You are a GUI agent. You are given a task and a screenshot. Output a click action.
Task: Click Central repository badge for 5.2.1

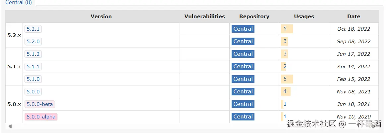[243, 29]
